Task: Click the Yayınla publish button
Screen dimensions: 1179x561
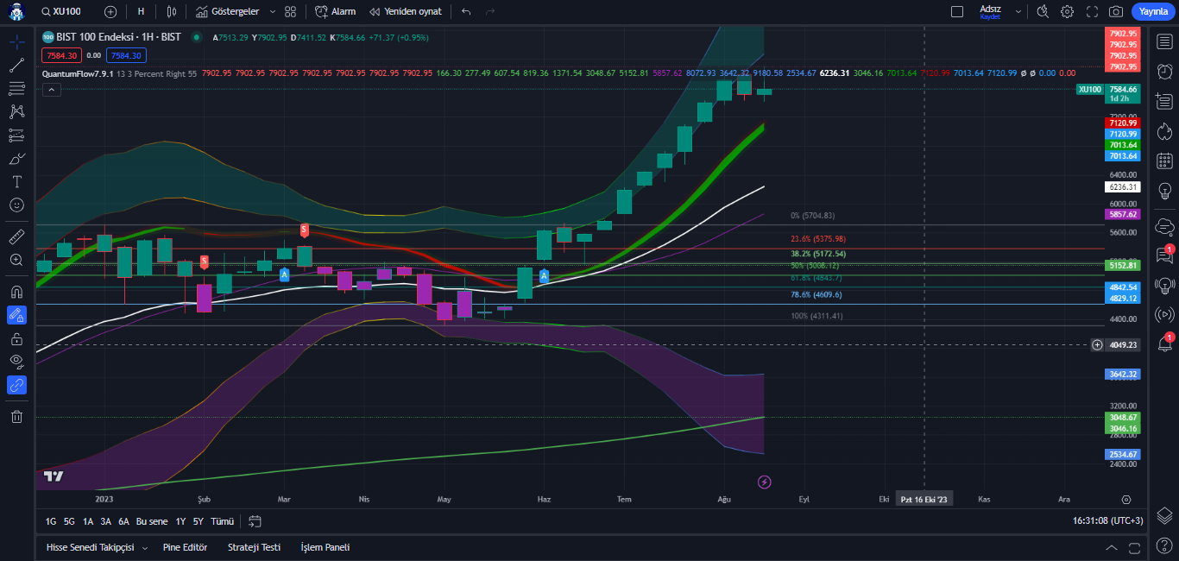Action: click(1153, 11)
